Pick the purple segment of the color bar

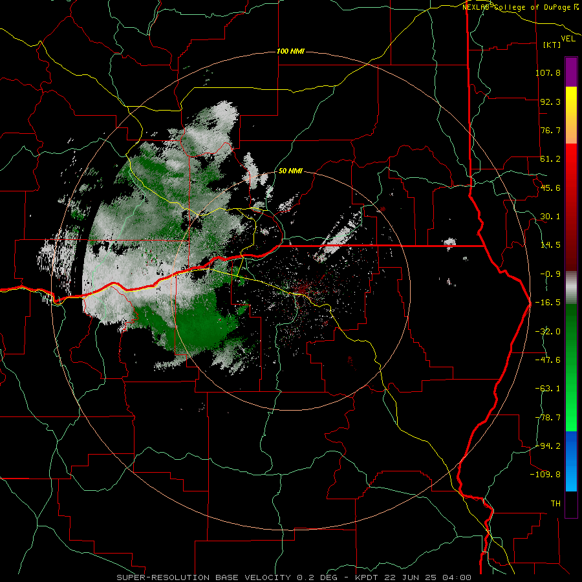pos(571,72)
